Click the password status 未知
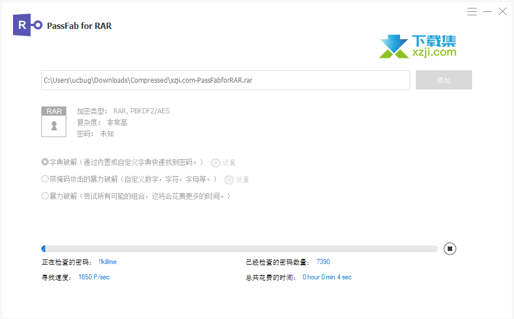This screenshot has height=319, width=514. [107, 134]
